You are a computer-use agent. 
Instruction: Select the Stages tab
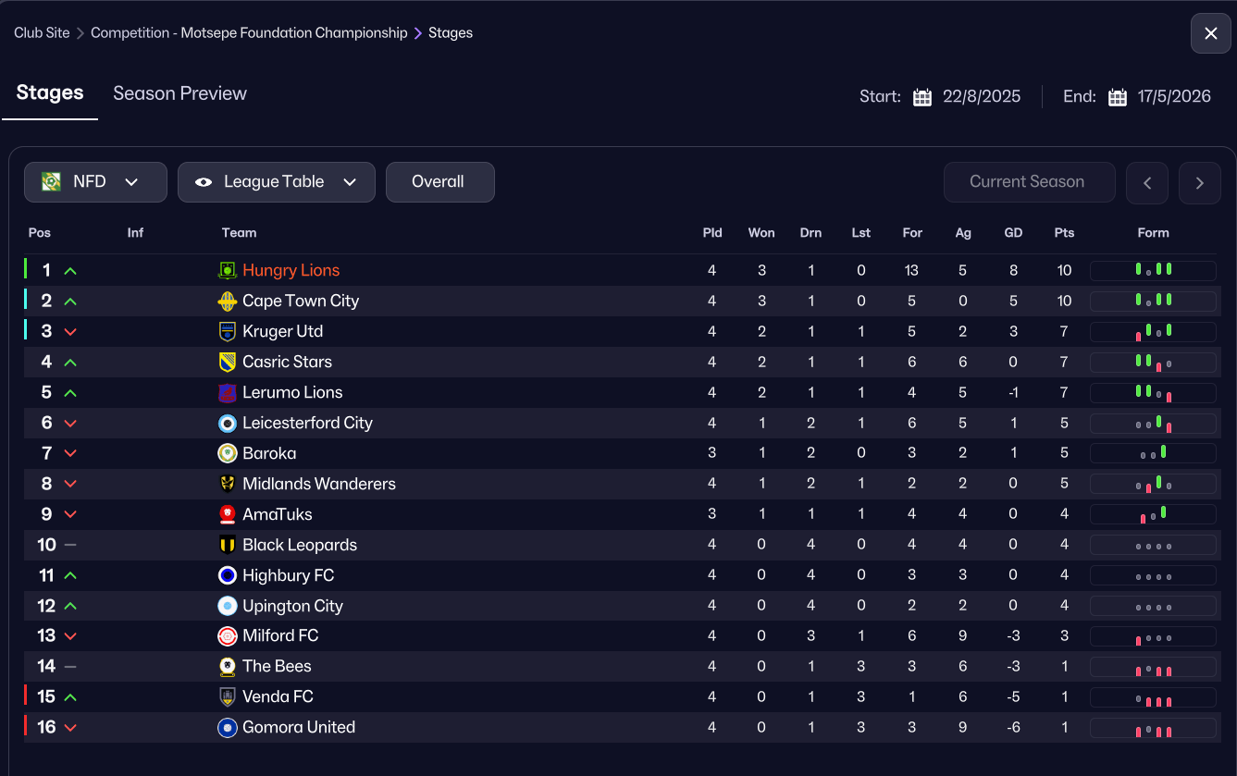50,92
